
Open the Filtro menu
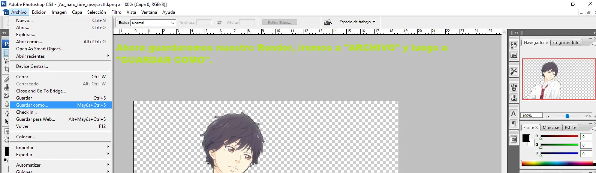tap(116, 12)
